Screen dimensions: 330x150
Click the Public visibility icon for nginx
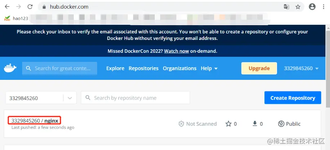click(281, 124)
